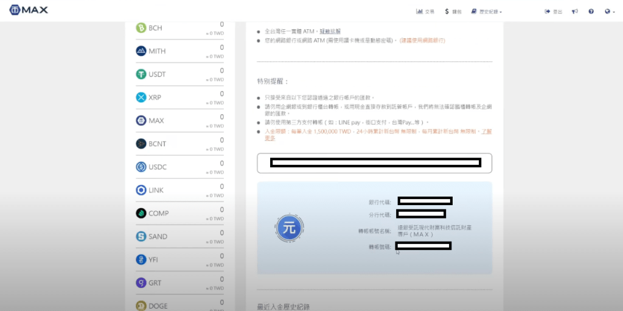The width and height of the screenshot is (623, 311).
Task: Click the 轉帳帳號名稱 account name label
Action: pos(375,231)
